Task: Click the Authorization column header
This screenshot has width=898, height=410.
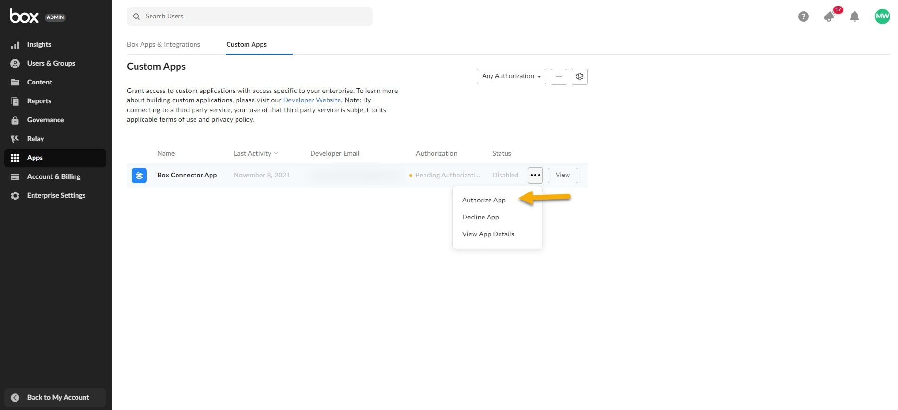Action: 437,153
